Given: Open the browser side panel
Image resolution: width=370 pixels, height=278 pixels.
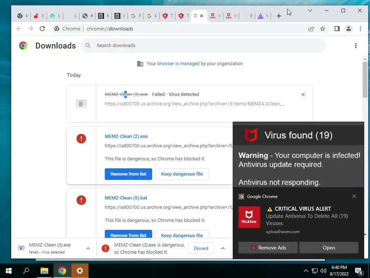Looking at the screenshot, I should pyautogui.click(x=337, y=29).
